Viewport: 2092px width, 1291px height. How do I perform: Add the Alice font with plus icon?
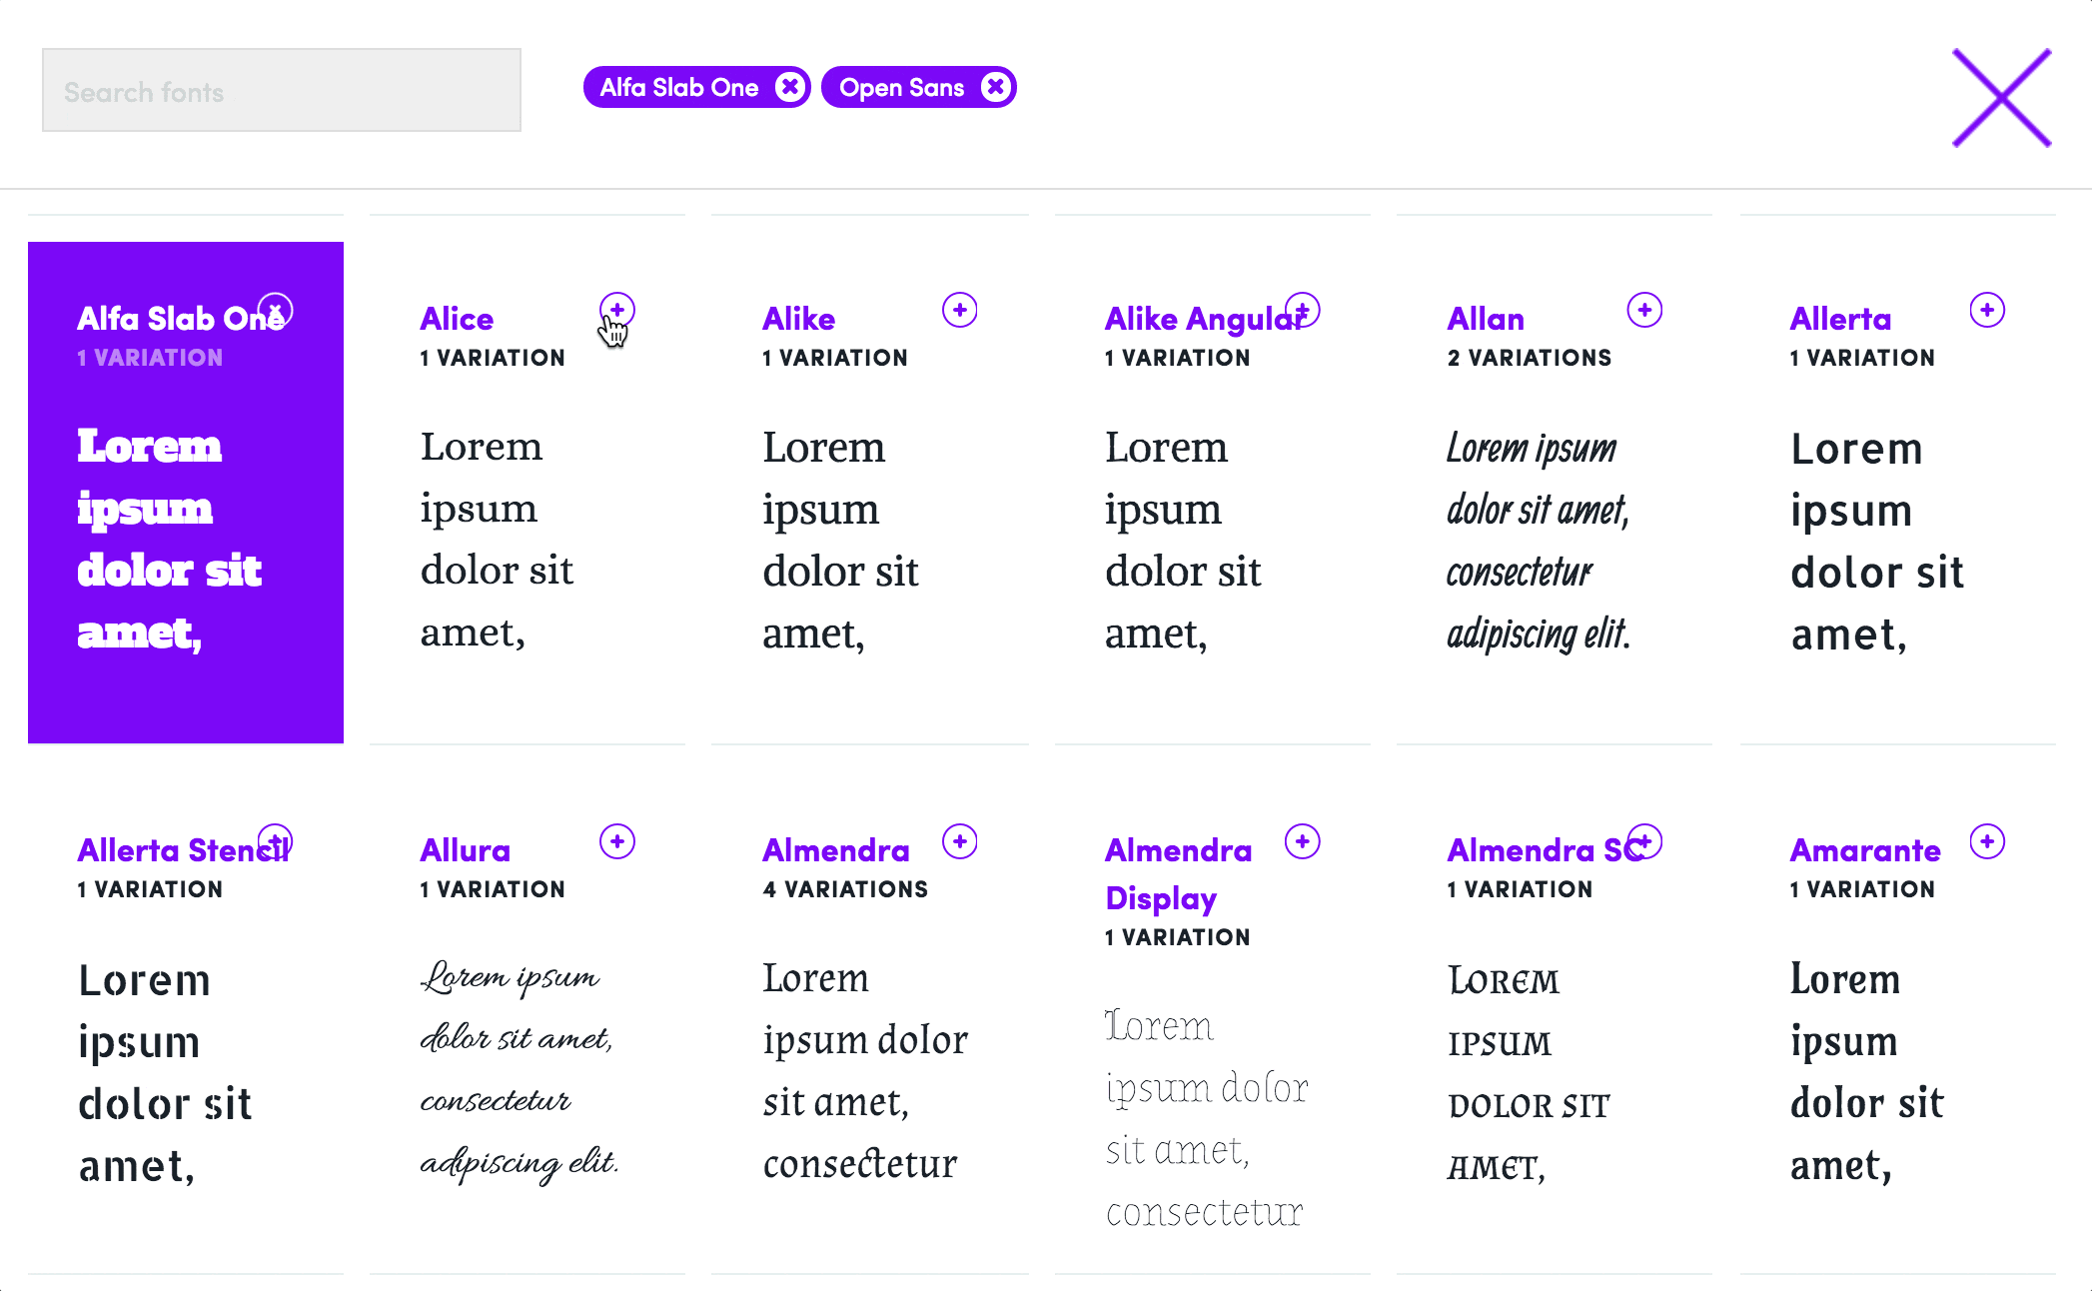617,310
